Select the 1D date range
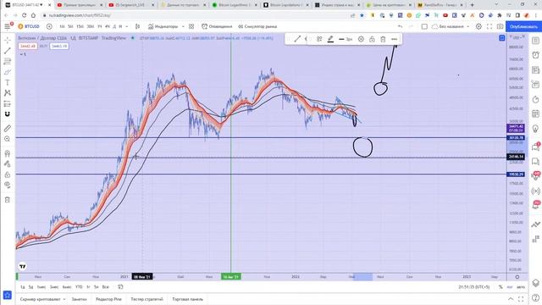Viewport: 542px width, 305px height. pos(23,287)
